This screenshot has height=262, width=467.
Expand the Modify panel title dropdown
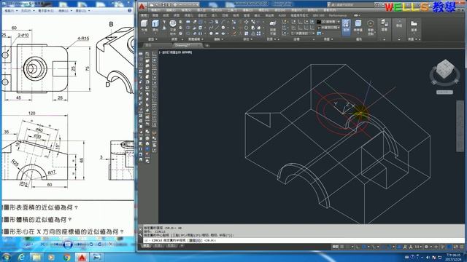point(247,39)
